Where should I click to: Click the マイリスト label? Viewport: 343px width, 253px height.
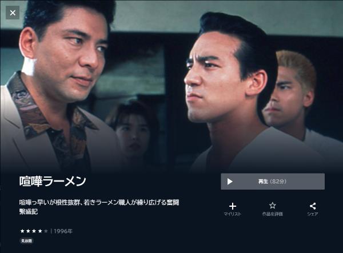pyautogui.click(x=233, y=214)
